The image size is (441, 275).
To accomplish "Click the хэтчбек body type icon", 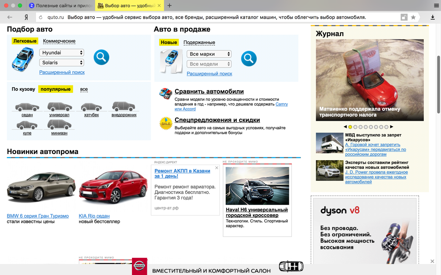I will [92, 107].
